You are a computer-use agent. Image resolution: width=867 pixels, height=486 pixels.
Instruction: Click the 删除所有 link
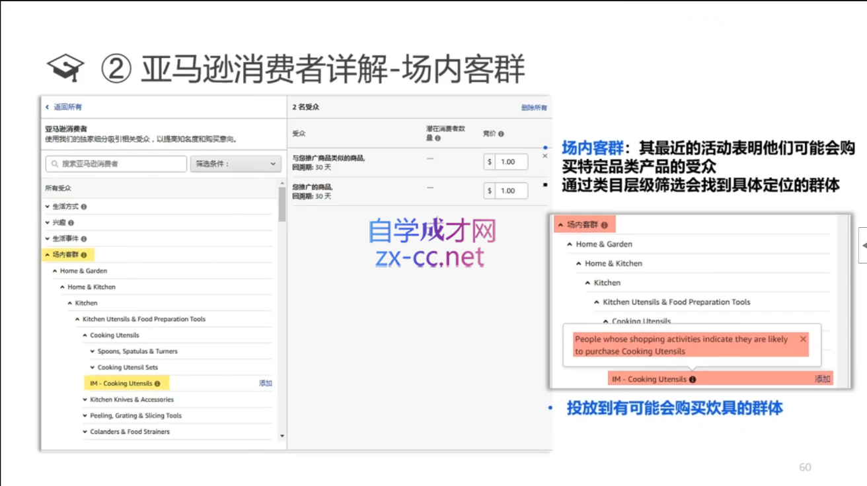click(x=534, y=108)
